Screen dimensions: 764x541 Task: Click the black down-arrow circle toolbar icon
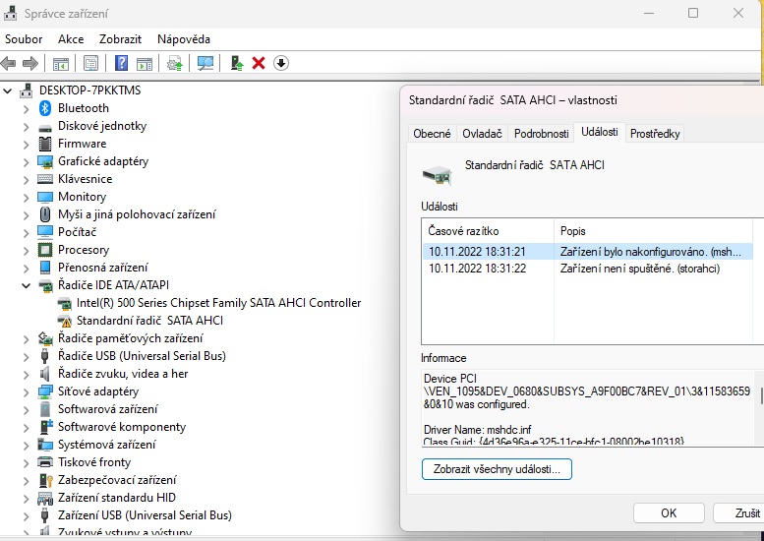pos(281,63)
